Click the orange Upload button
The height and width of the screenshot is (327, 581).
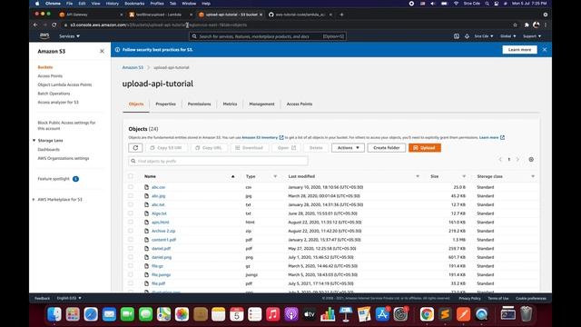[x=425, y=147]
